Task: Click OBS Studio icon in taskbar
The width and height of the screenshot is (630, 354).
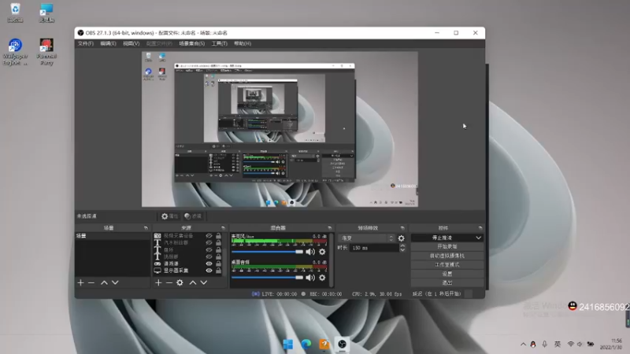Action: click(x=342, y=345)
